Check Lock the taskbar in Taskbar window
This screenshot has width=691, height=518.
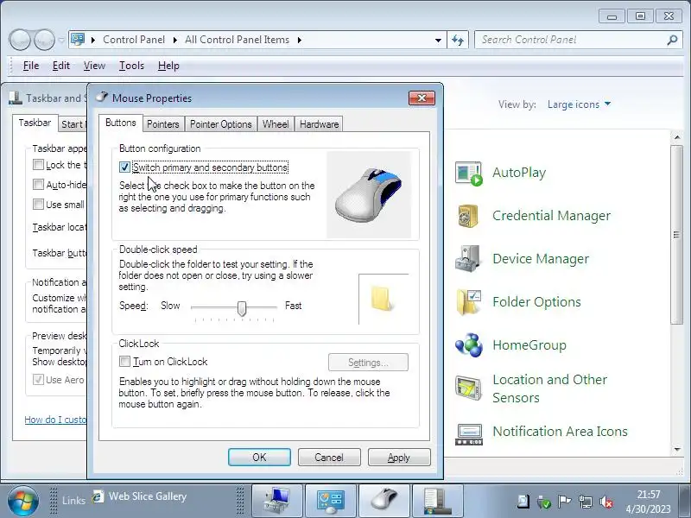coord(38,165)
